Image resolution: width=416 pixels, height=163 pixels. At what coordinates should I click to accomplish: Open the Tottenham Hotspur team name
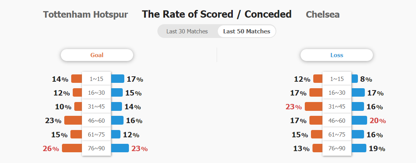point(85,14)
